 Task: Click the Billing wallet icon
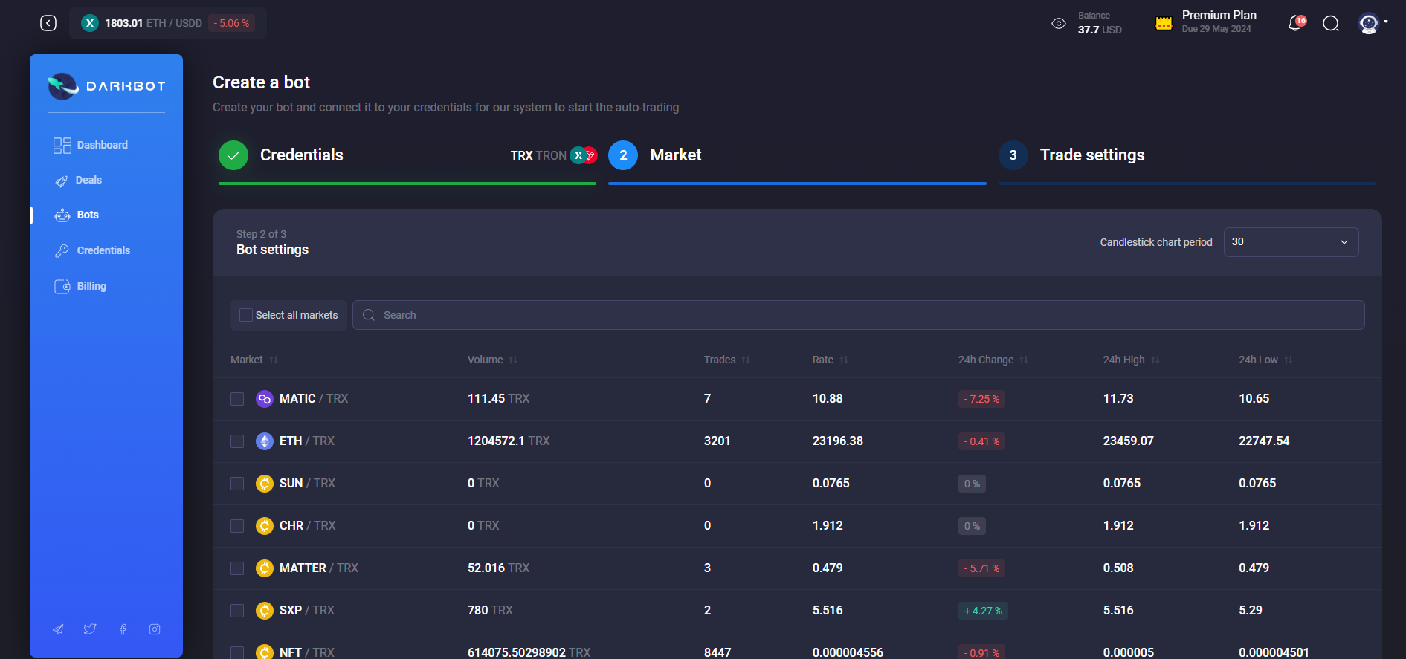[62, 287]
